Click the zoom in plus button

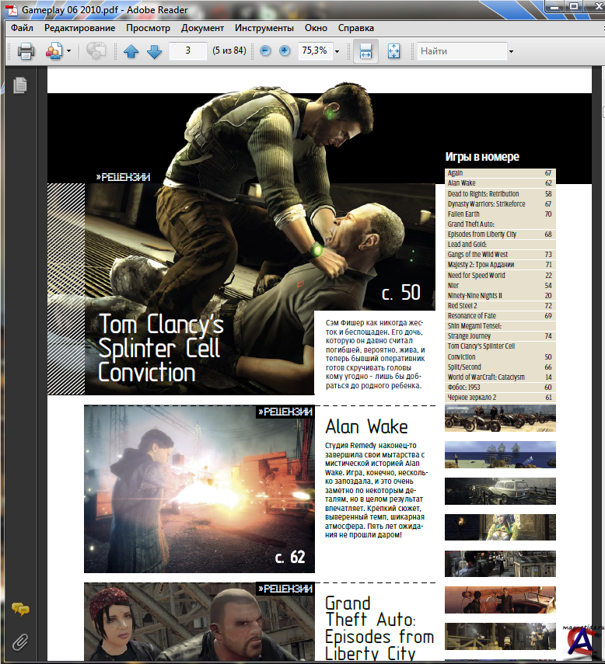(x=285, y=51)
